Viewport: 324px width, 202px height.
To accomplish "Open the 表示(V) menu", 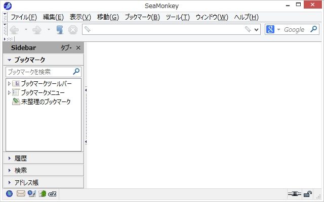I will coord(80,17).
